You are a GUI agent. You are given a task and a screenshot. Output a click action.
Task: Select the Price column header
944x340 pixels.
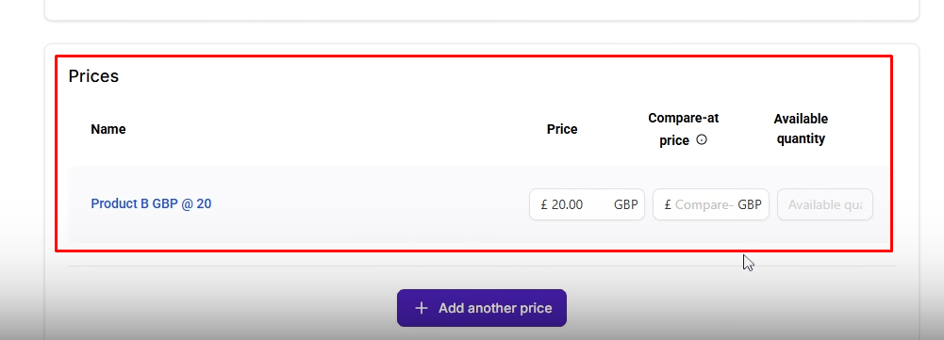pyautogui.click(x=562, y=129)
